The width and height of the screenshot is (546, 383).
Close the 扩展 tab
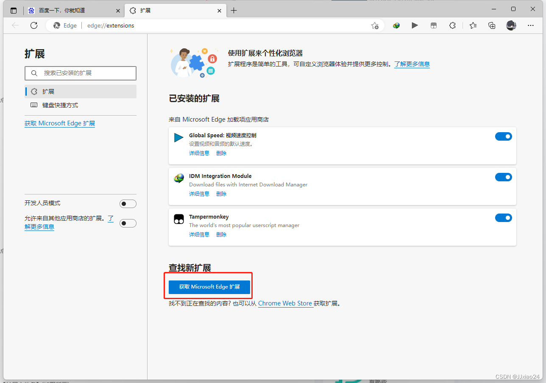(x=219, y=11)
